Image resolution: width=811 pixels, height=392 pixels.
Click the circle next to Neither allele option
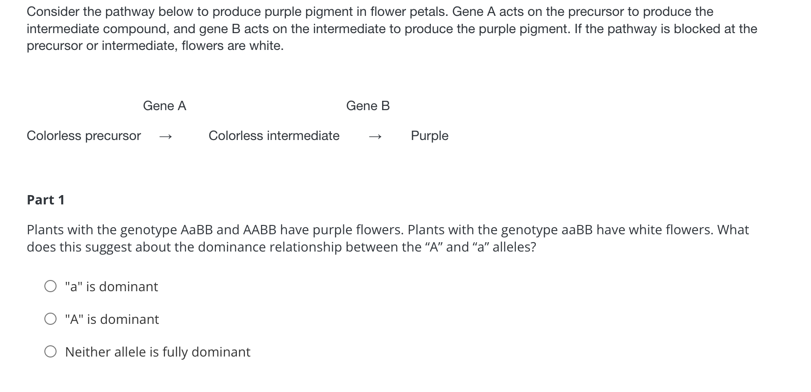pyautogui.click(x=51, y=352)
